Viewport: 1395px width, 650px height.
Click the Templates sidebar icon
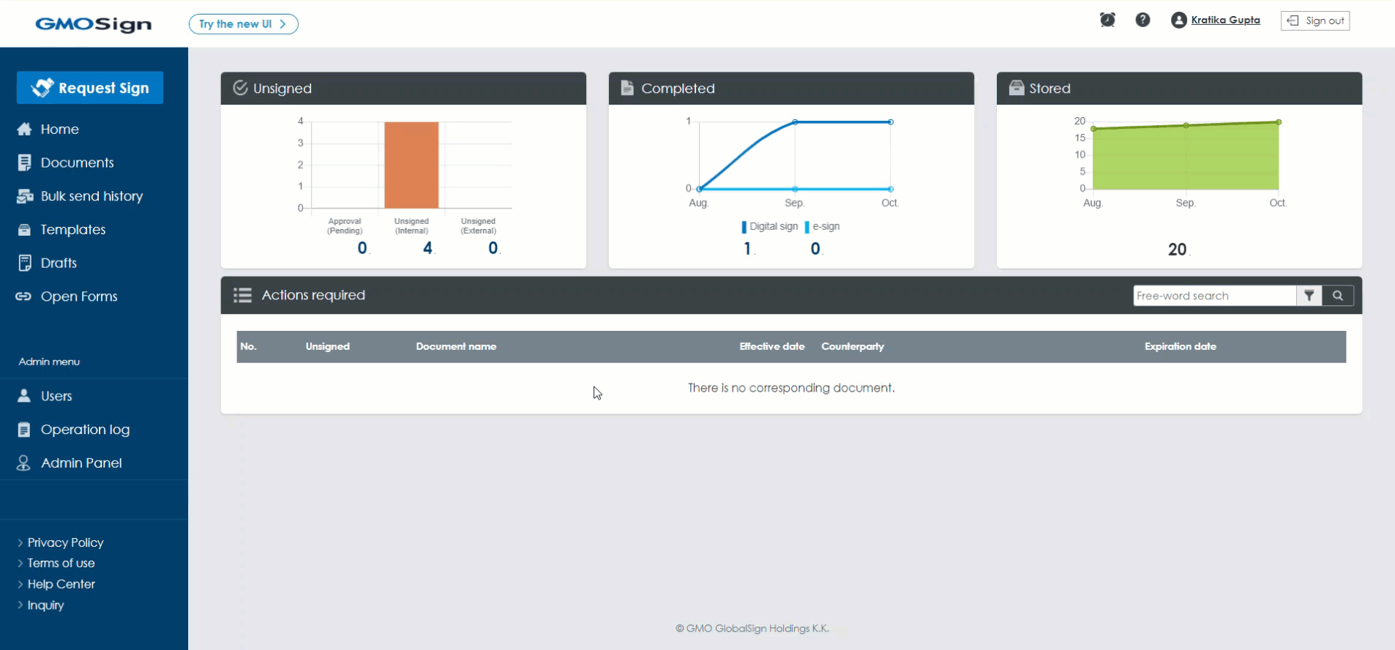(x=24, y=230)
